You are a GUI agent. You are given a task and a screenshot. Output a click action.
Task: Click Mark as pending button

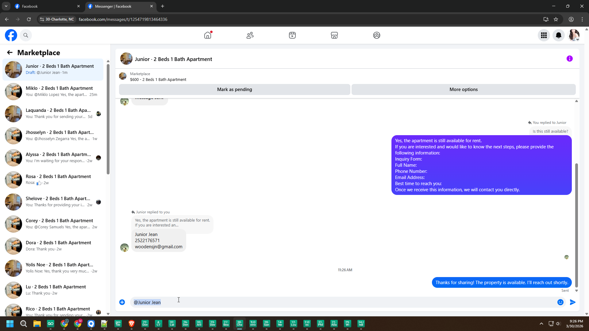[234, 89]
